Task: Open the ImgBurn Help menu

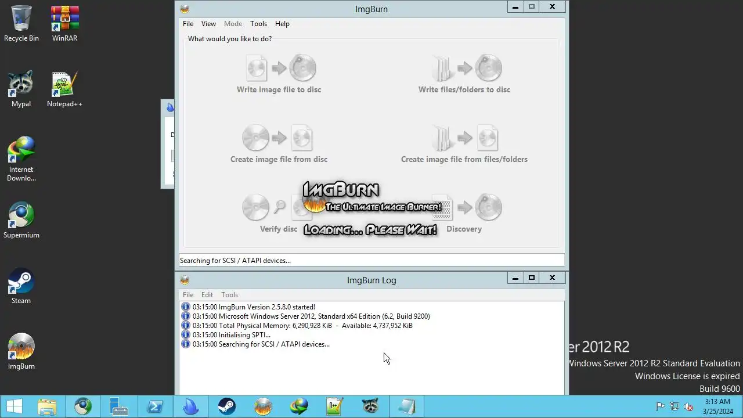Action: pyautogui.click(x=282, y=24)
